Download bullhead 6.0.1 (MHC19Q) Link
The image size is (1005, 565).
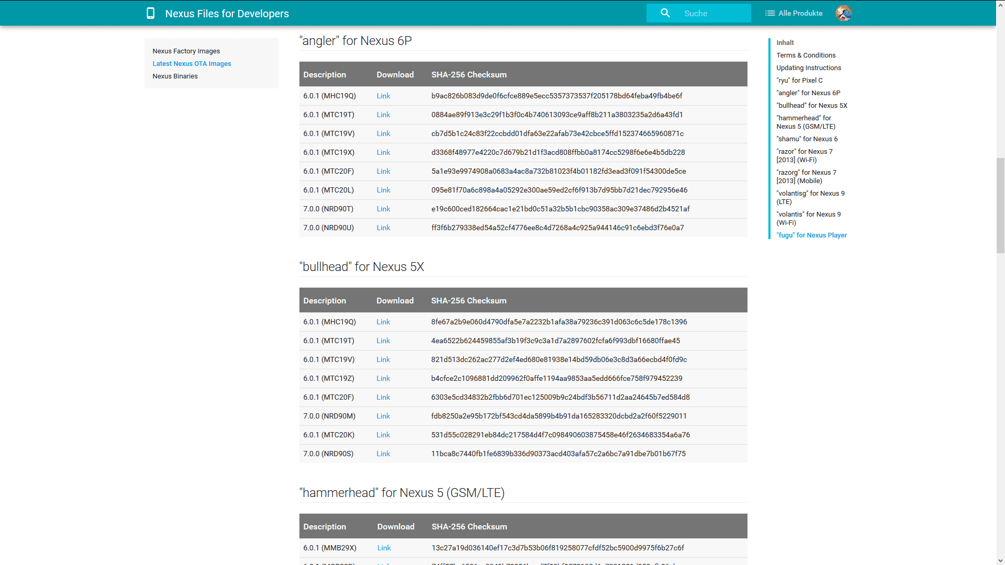(383, 322)
